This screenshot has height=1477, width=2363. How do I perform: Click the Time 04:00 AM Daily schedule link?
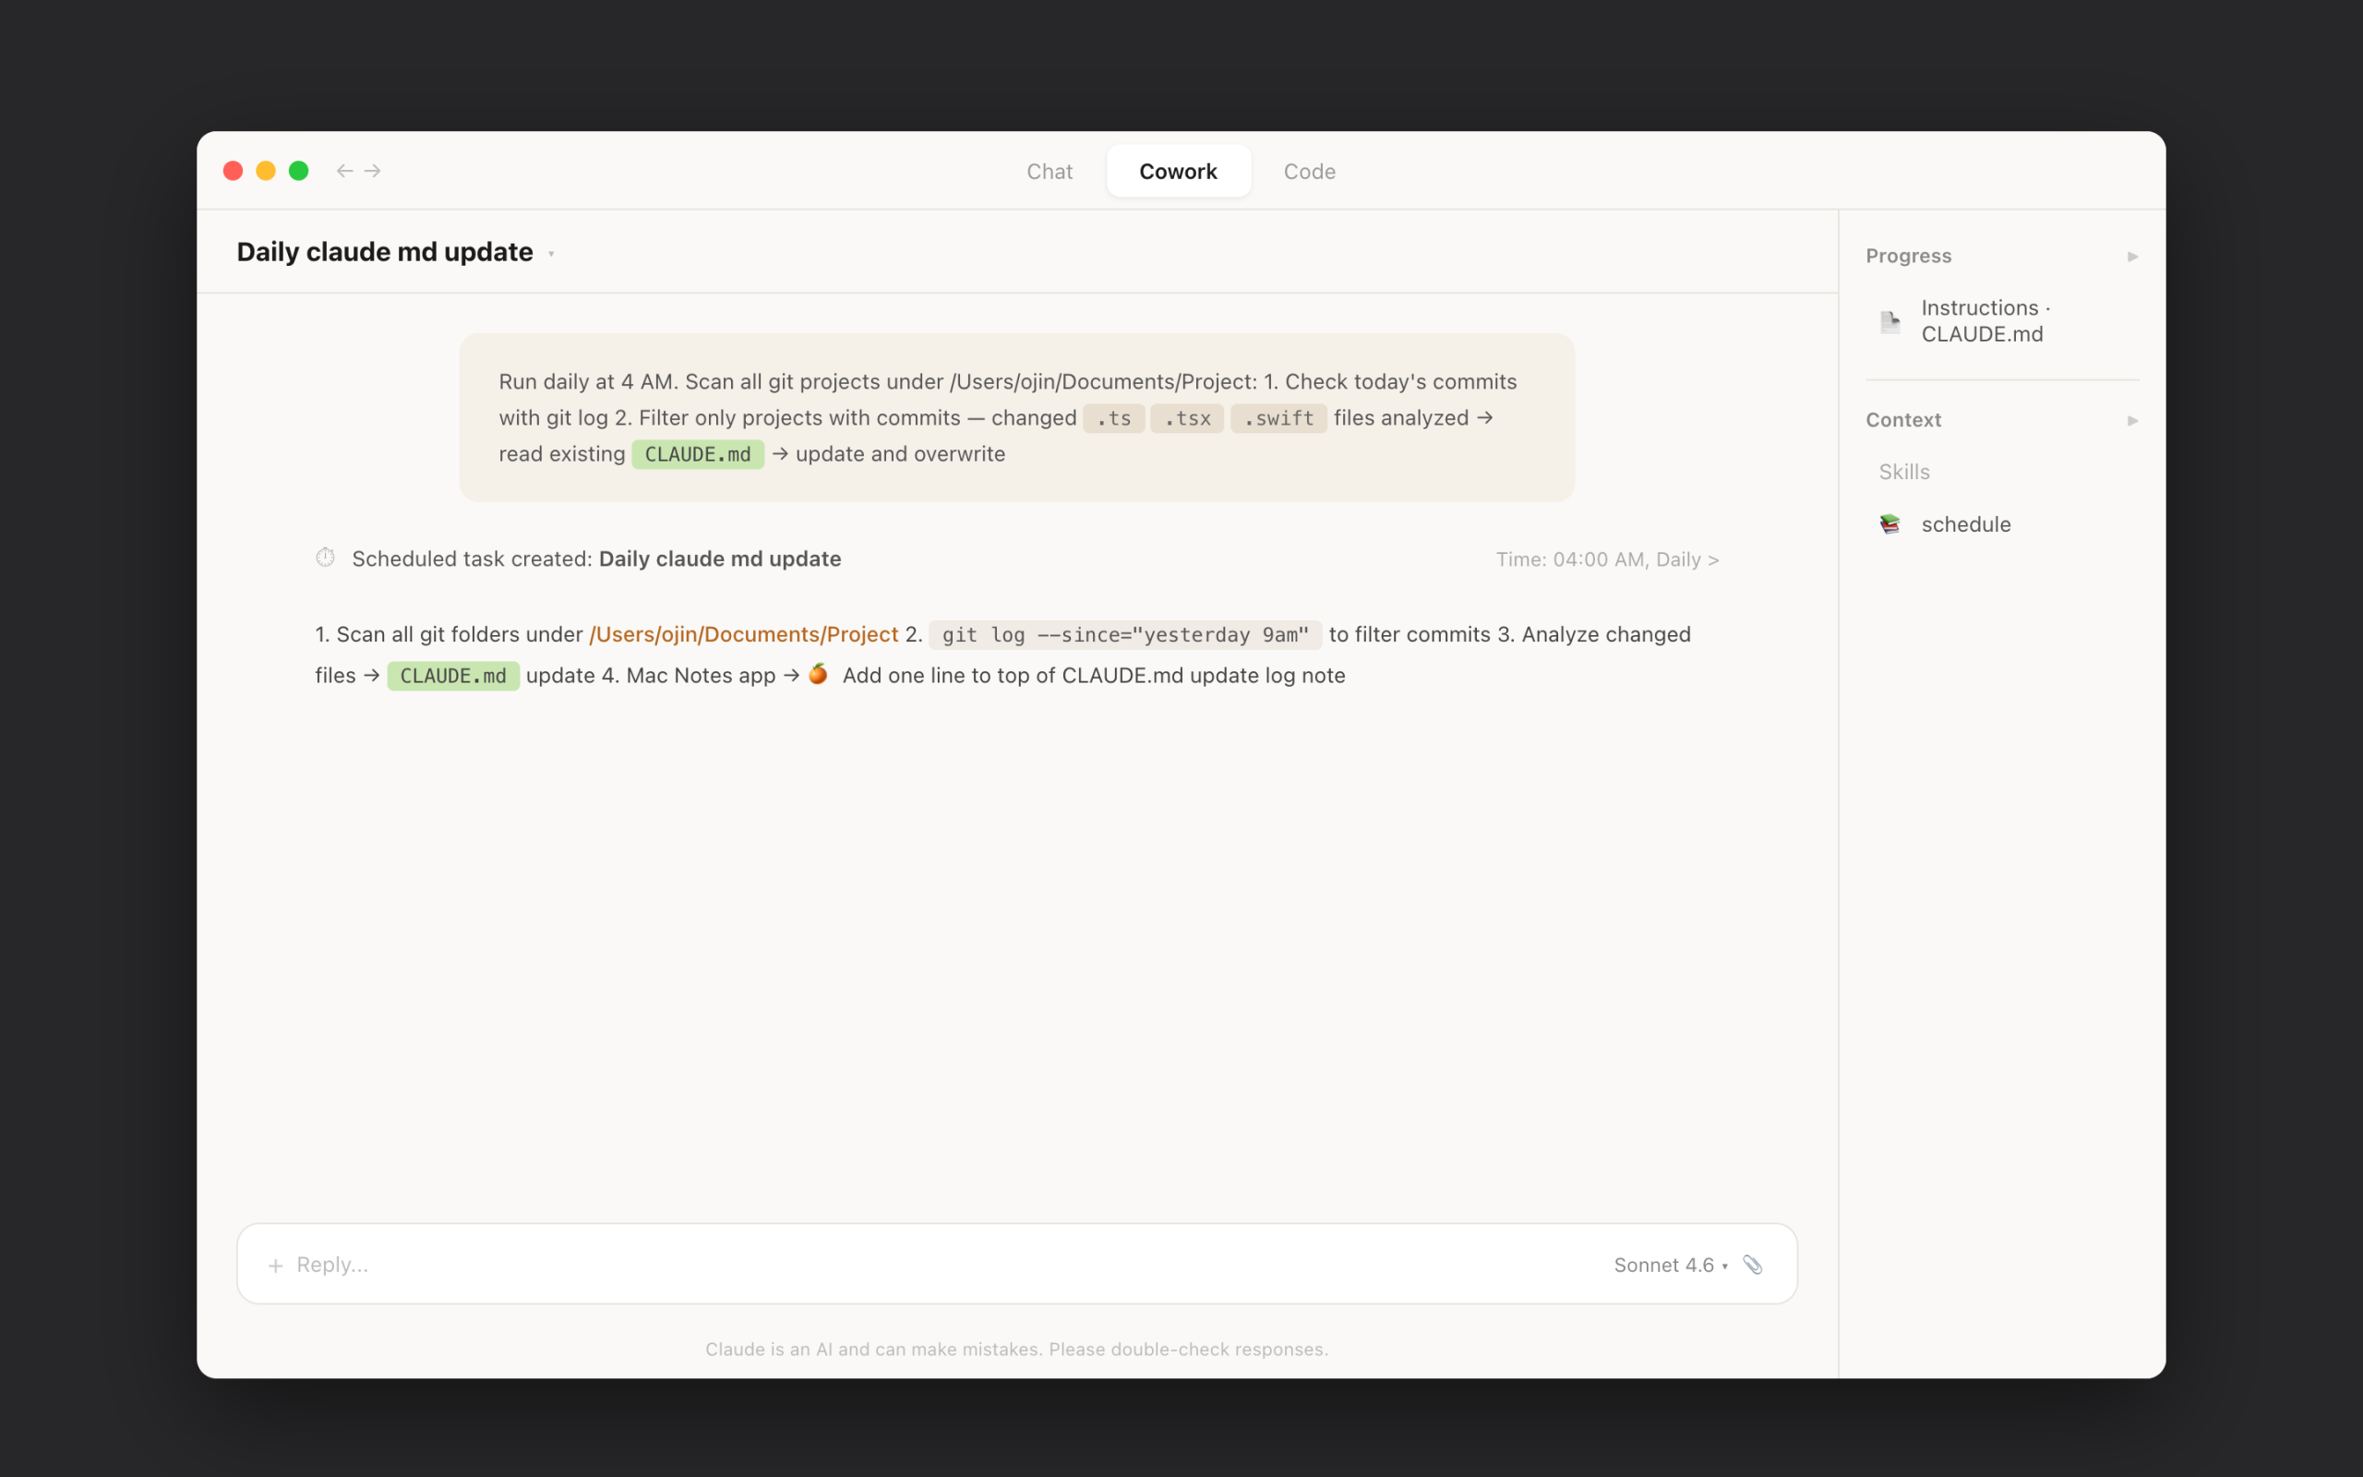pos(1606,558)
